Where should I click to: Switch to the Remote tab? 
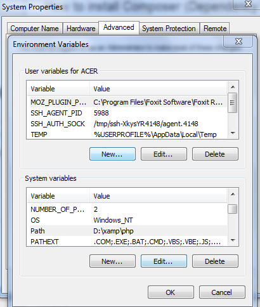pos(215,29)
